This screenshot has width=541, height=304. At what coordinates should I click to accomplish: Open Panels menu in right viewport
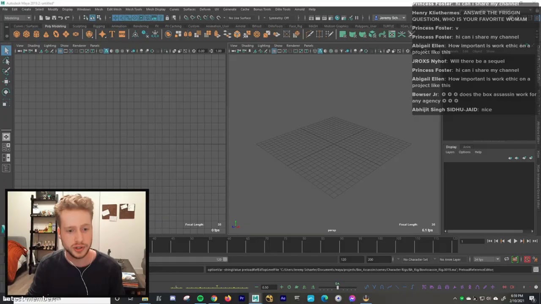tap(309, 46)
